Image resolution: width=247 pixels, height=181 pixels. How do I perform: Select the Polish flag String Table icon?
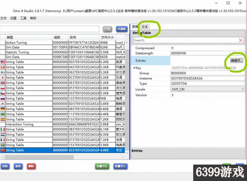pos(3,88)
